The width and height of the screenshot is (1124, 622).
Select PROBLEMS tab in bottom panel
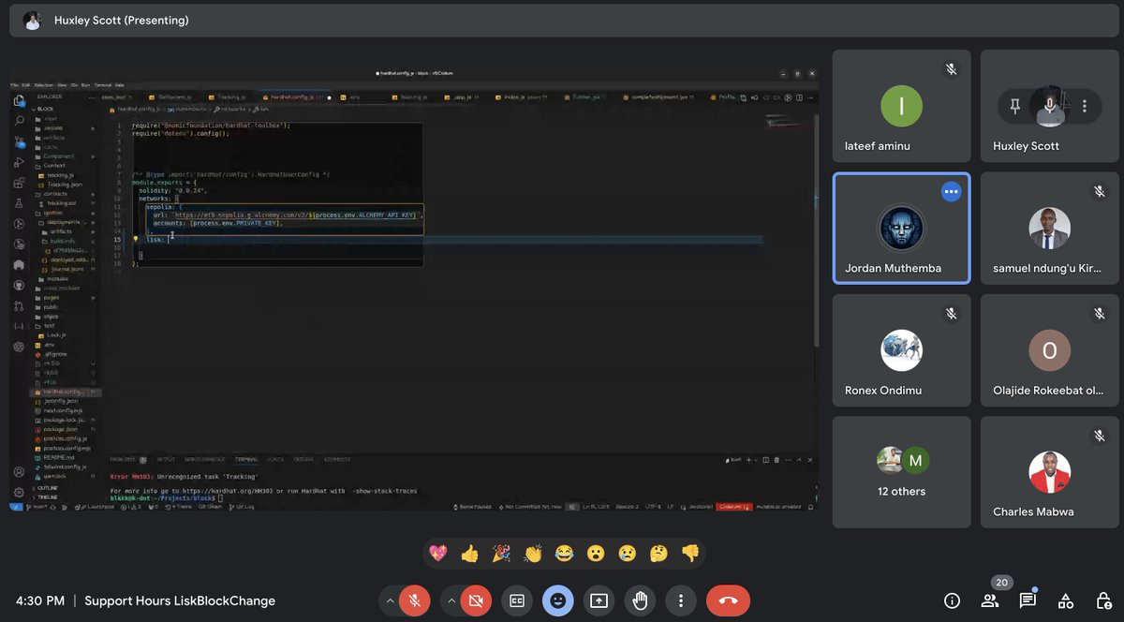pos(127,459)
